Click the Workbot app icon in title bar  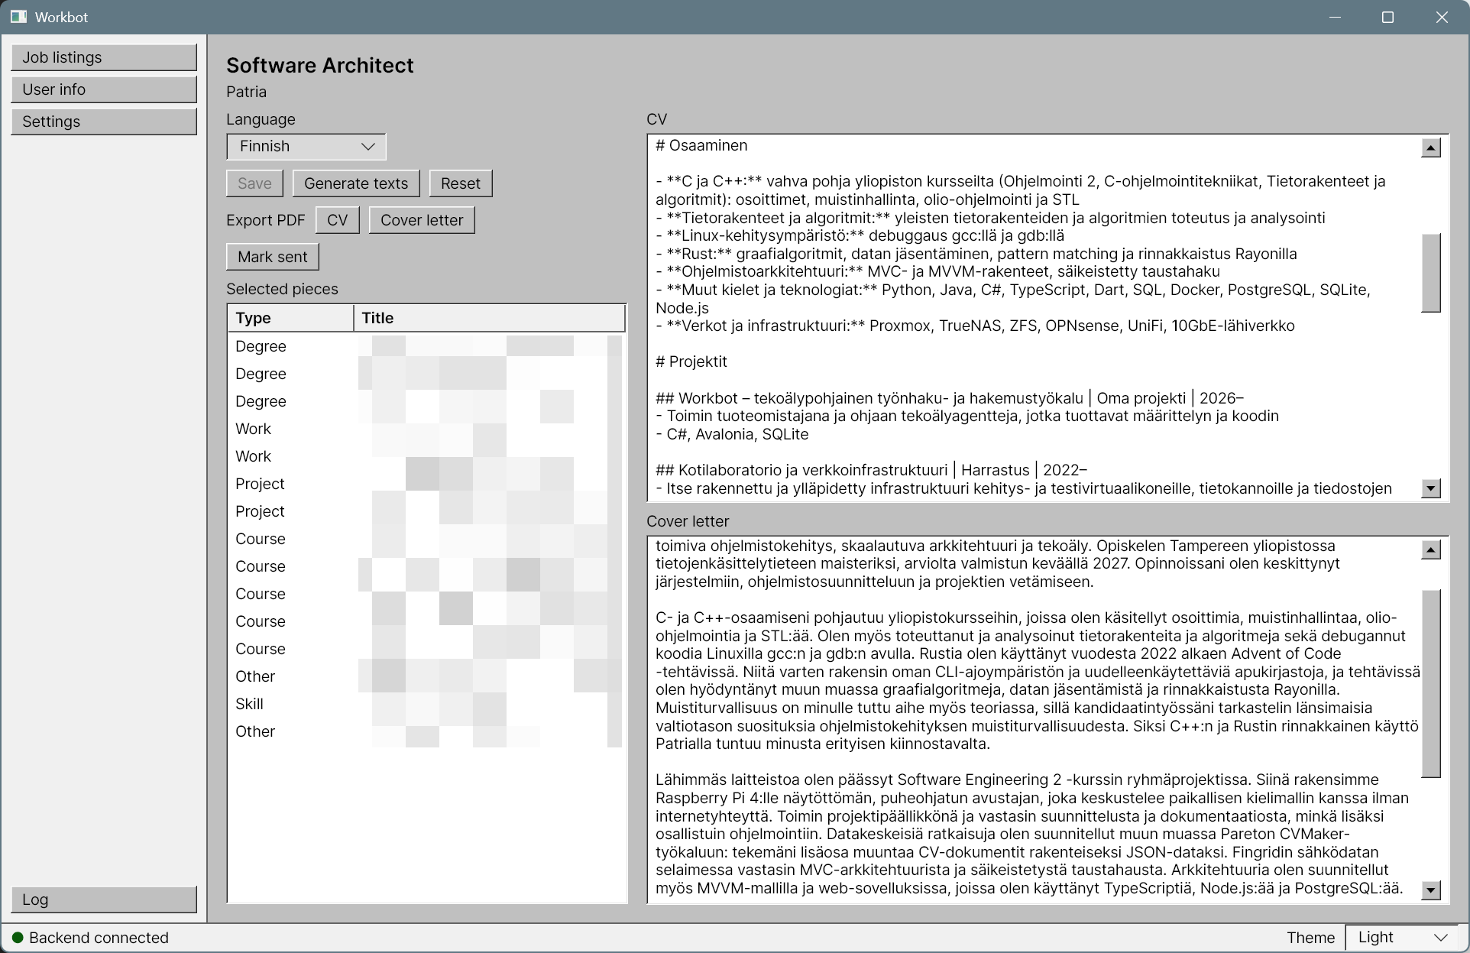click(x=18, y=17)
